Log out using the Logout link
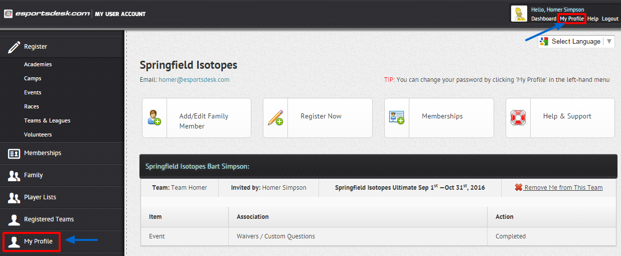 [x=610, y=19]
